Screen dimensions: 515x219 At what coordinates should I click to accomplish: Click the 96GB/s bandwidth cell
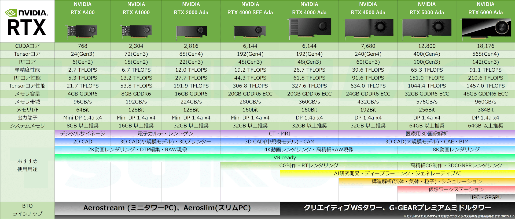point(83,102)
